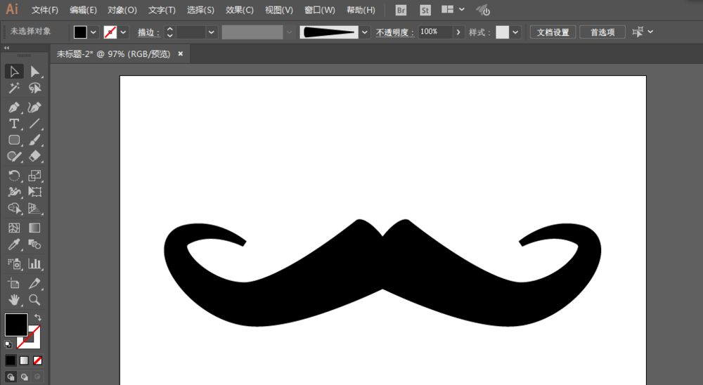Viewport: 703px width, 385px height.
Task: Expand the variable width profile dropdown
Action: pos(364,32)
